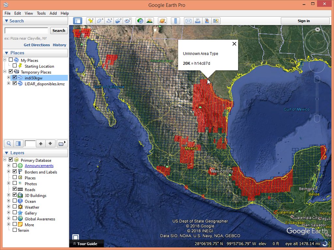The height and width of the screenshot is (250, 334).
Task: Expand the LIDAR_disponibles.kmz tree item
Action: tap(8, 83)
